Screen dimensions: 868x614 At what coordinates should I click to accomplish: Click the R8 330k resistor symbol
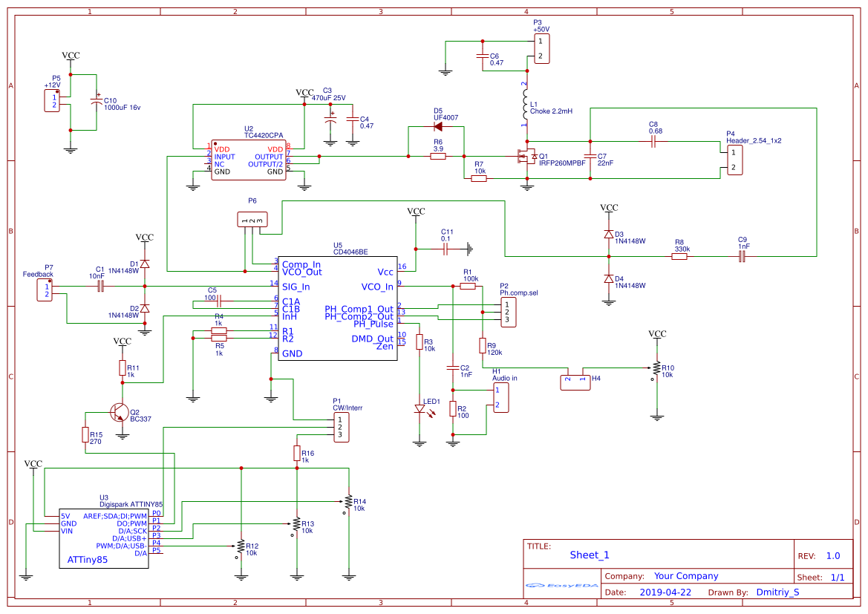[679, 257]
